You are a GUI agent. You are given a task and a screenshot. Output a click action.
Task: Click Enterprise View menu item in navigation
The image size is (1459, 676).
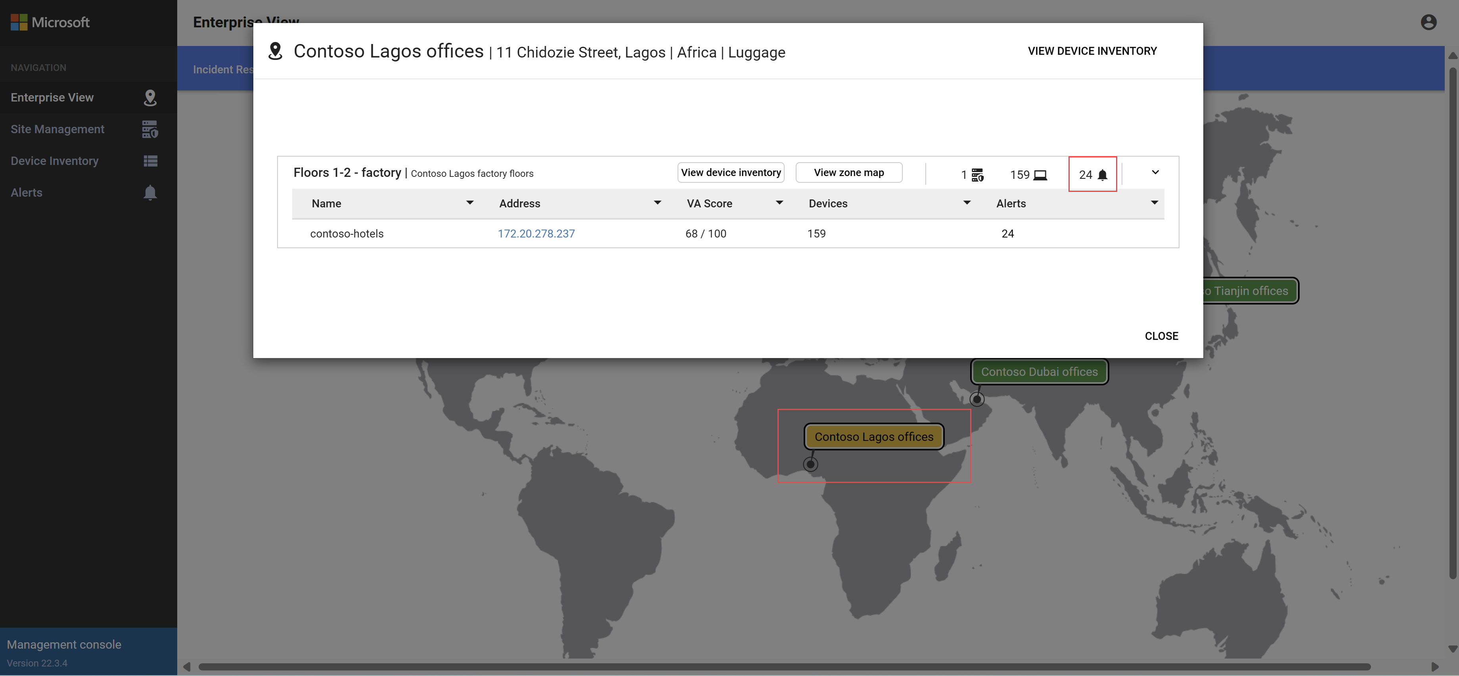coord(84,97)
